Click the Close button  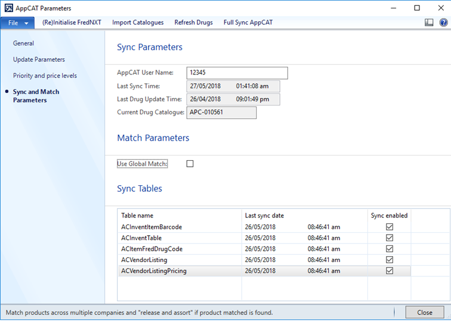(x=425, y=313)
